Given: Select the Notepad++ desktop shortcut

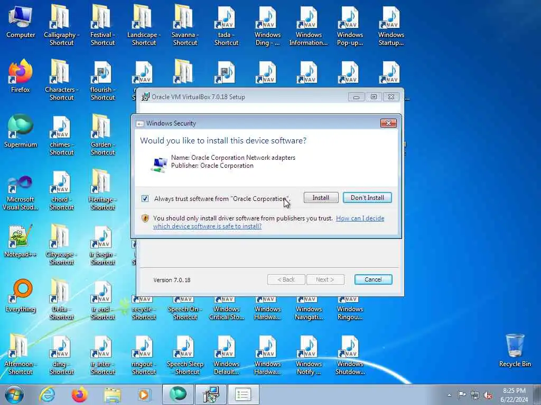Looking at the screenshot, I should 21,241.
